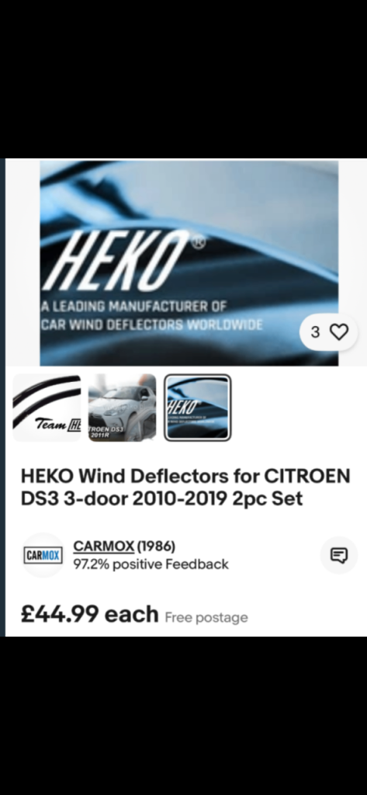Viewport: 367px width, 795px height.
Task: Open the CARMOX seller name link
Action: click(x=104, y=546)
